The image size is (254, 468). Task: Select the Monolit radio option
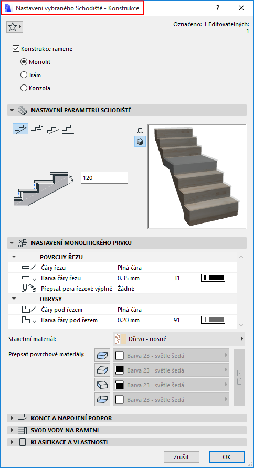click(24, 62)
